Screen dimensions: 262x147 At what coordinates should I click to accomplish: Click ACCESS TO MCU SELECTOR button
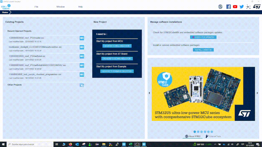click(117, 46)
